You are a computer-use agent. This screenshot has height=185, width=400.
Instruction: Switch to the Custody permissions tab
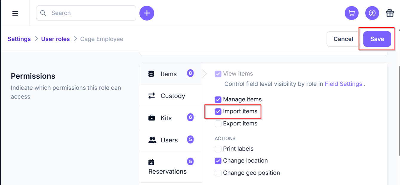pos(171,96)
